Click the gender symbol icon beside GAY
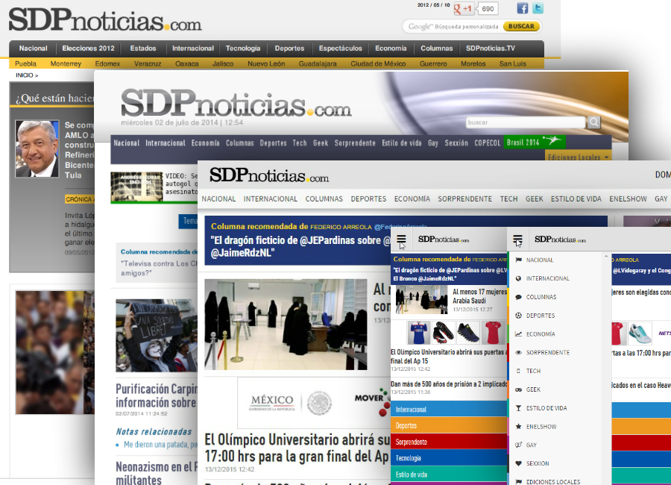The height and width of the screenshot is (485, 671). (x=519, y=445)
